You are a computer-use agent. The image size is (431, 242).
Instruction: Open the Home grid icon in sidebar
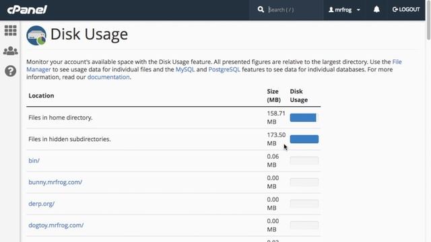point(11,30)
